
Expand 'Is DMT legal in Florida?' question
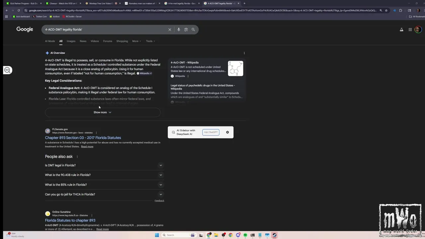pos(105,165)
